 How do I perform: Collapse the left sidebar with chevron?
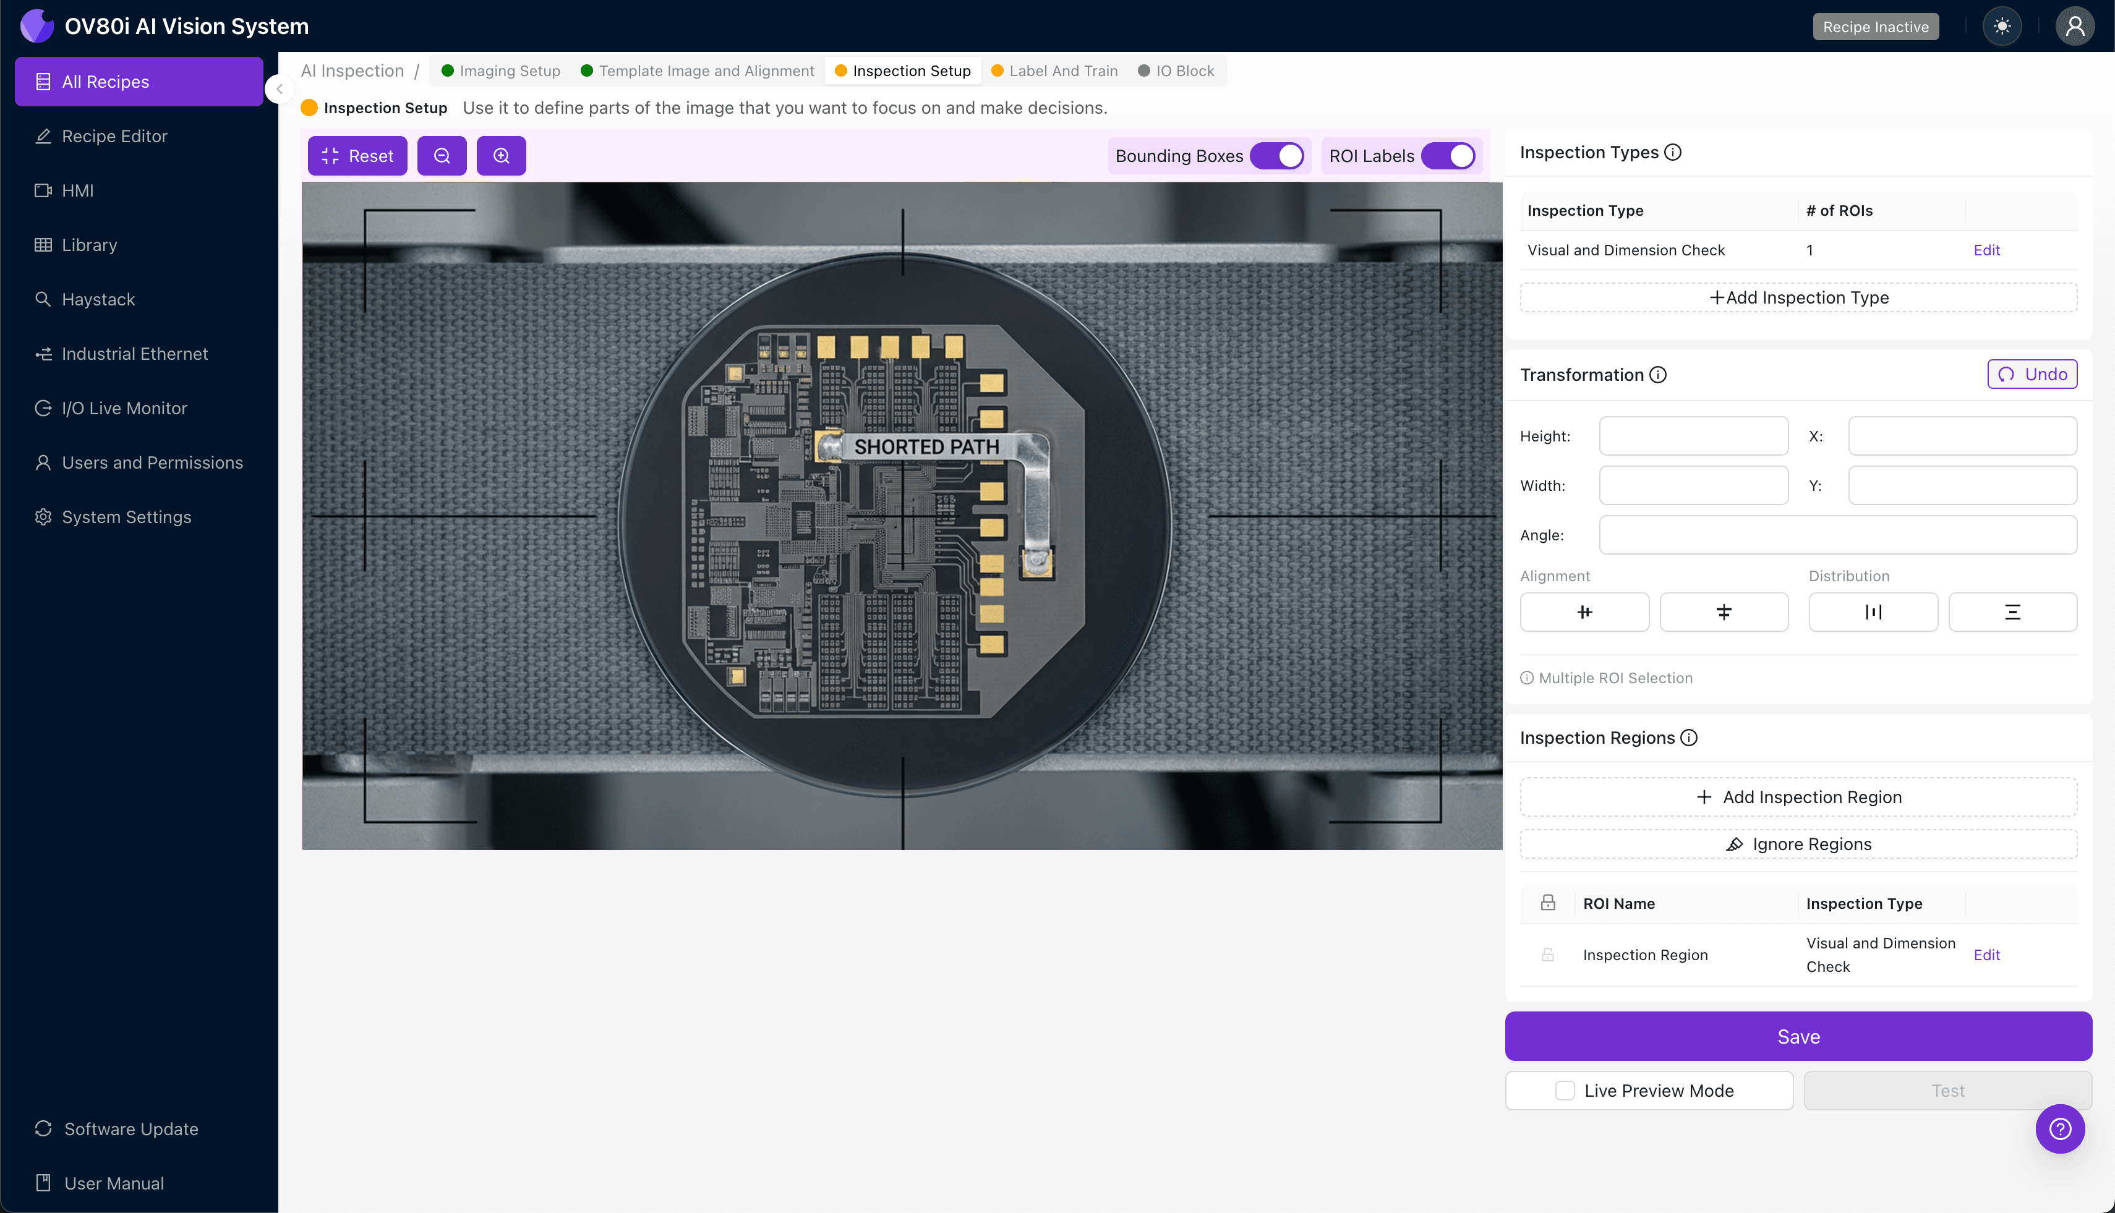[280, 89]
